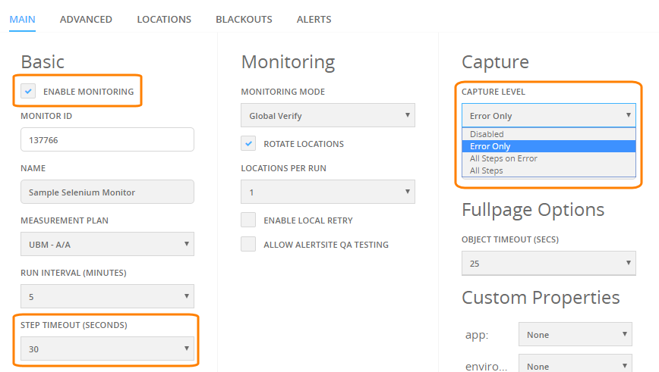Open the Run Interval minutes dropdown
Image resolution: width=659 pixels, height=372 pixels.
107,296
